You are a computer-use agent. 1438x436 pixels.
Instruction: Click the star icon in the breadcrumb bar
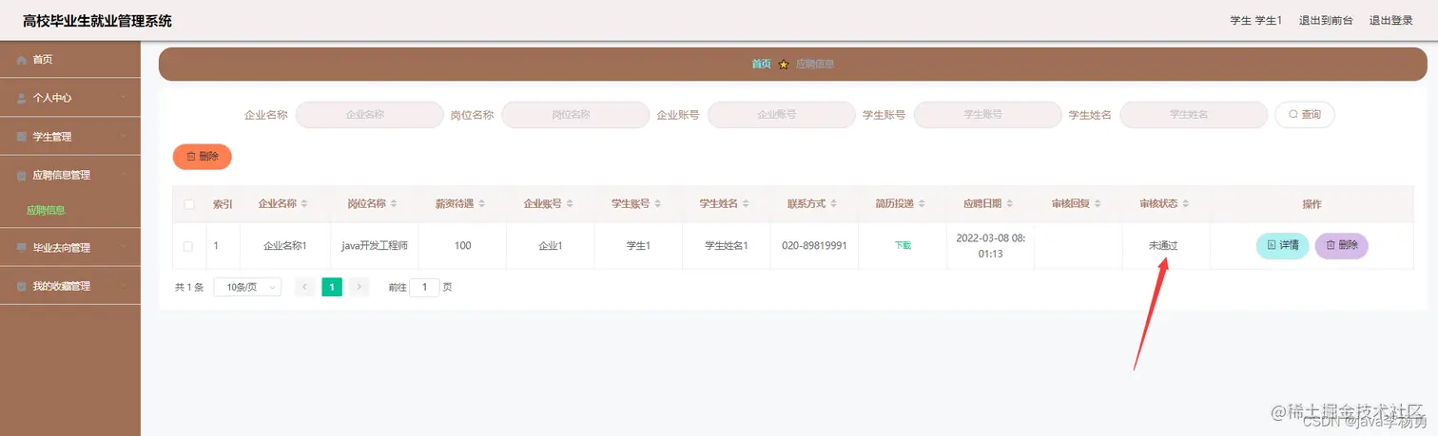click(784, 65)
